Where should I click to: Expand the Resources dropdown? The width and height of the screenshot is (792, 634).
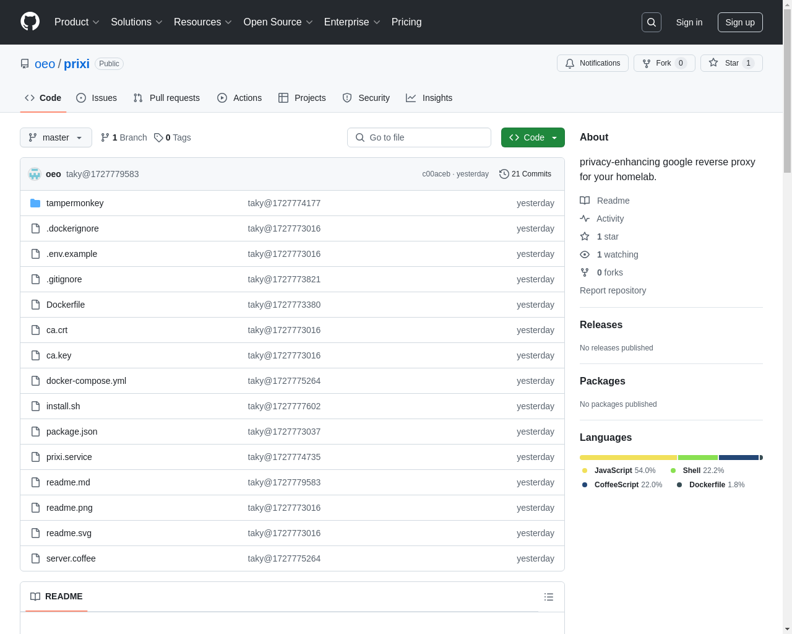pyautogui.click(x=203, y=22)
